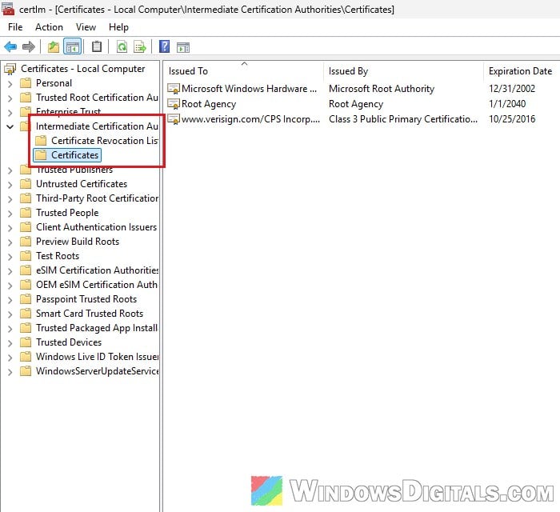Viewport: 560px width, 512px height.
Task: Expand the Third-Party Root Certification node
Action: 10,199
